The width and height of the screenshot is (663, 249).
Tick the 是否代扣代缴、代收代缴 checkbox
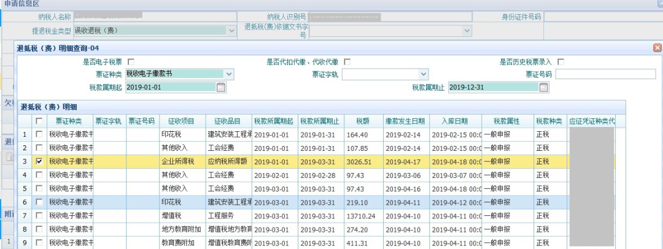(x=347, y=62)
